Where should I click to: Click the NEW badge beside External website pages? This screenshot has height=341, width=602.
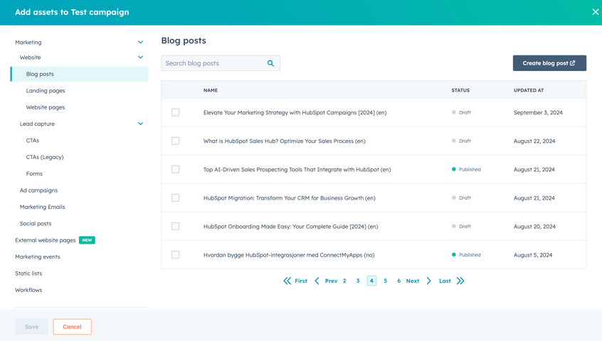[x=87, y=240]
